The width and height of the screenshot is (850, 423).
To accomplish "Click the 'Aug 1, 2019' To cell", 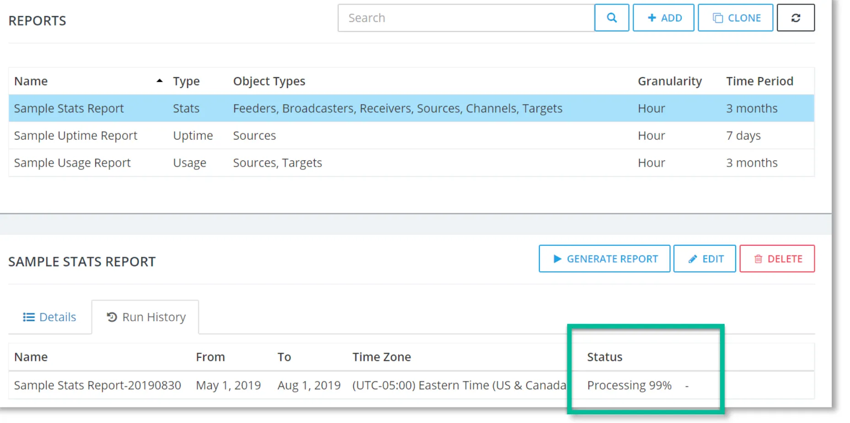I will [x=309, y=386].
